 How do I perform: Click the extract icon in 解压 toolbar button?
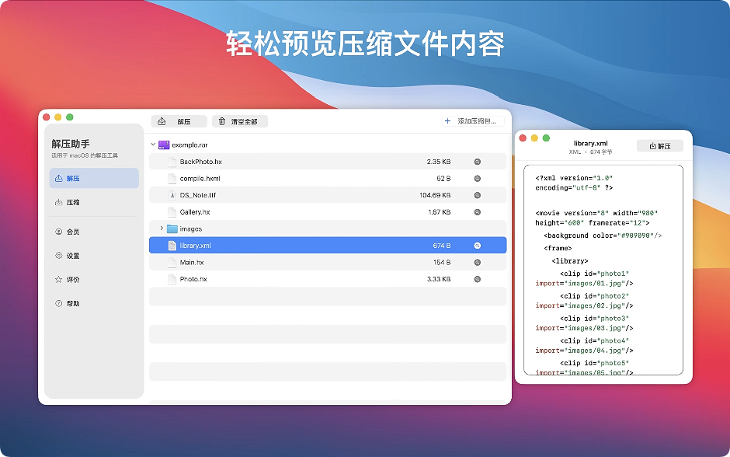coord(162,121)
